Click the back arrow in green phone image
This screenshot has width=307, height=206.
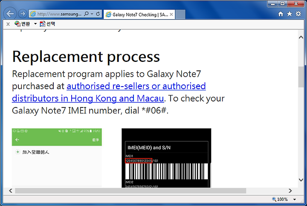(17, 139)
